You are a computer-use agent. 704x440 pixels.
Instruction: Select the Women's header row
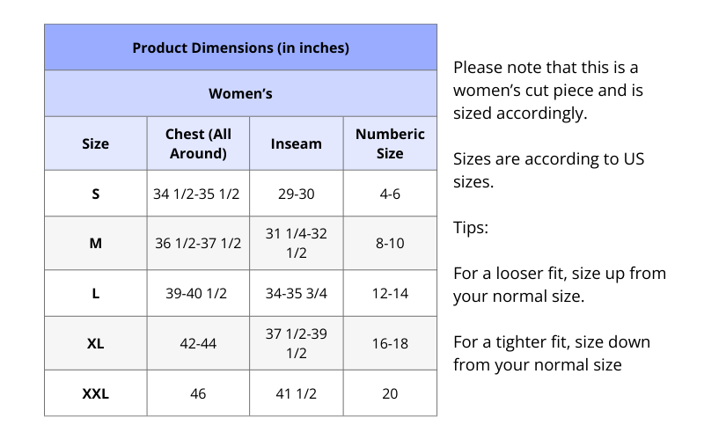point(240,93)
